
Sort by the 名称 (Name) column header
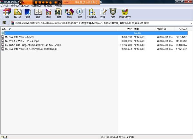(x=59, y=29)
